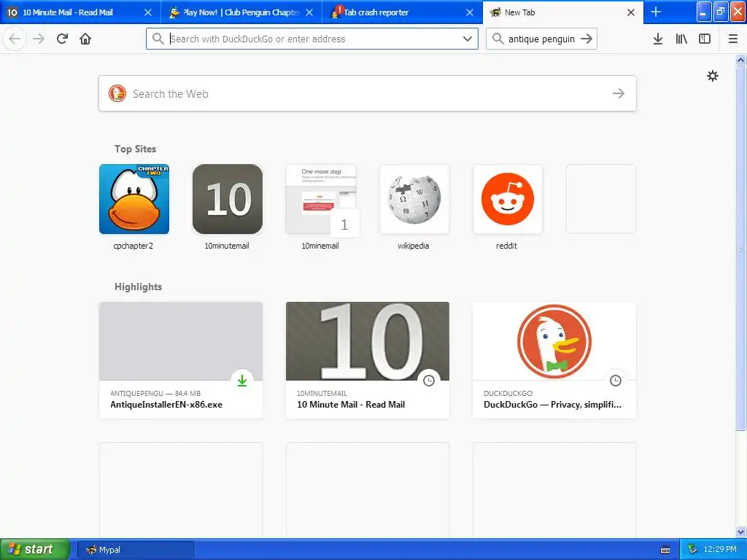Close the New Tab tab
The height and width of the screenshot is (560, 747).
pos(631,12)
